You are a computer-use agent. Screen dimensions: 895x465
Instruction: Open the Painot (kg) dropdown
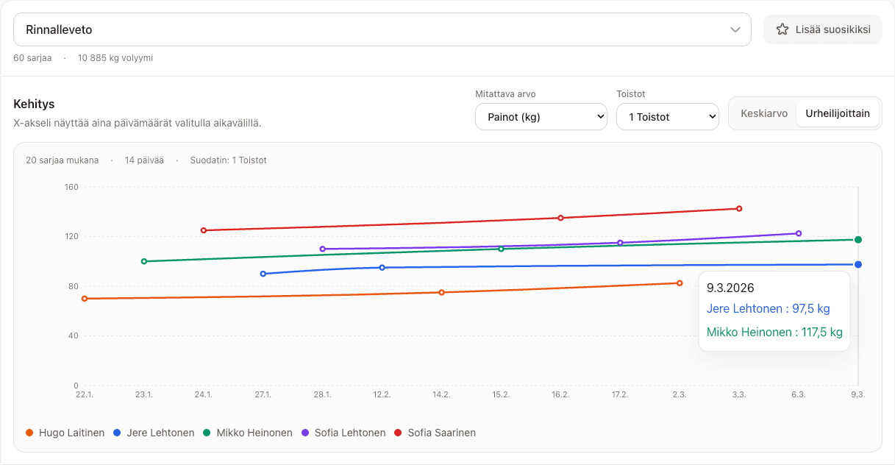541,117
